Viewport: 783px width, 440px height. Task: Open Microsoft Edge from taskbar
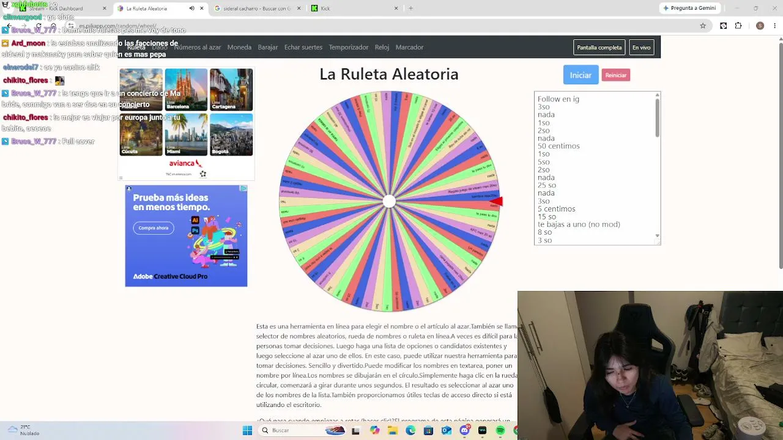point(410,430)
